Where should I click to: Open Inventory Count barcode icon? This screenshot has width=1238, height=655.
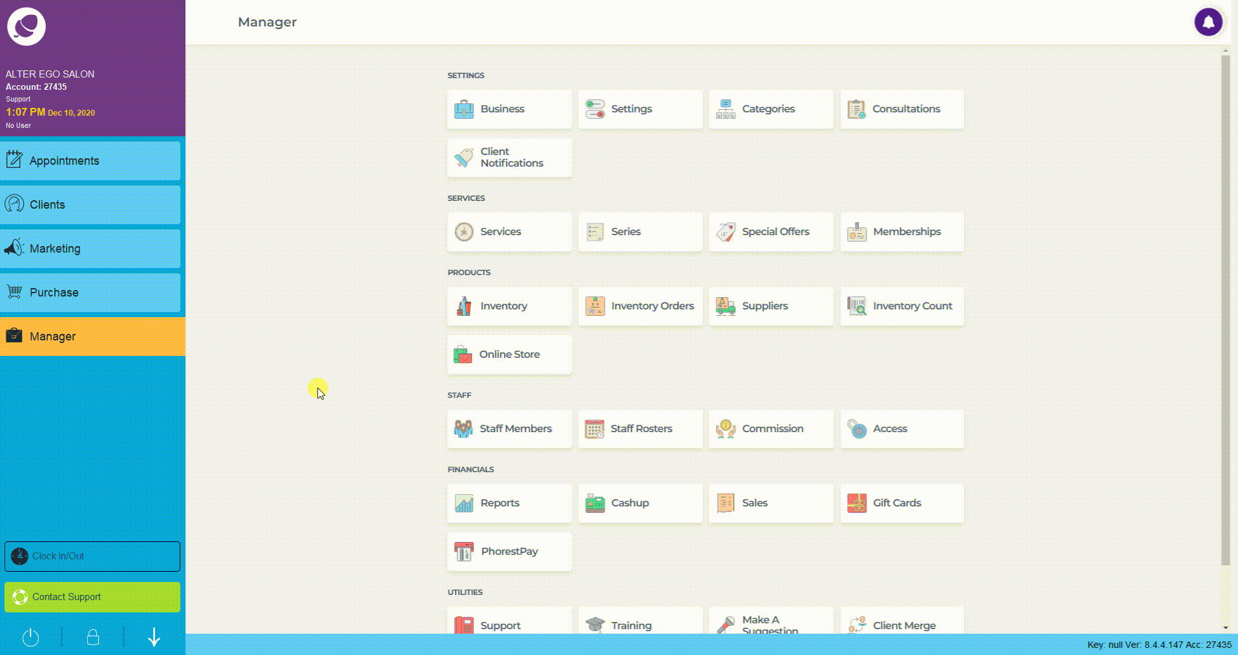[x=856, y=306]
